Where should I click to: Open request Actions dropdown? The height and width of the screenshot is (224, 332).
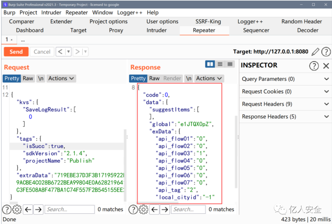(x=61, y=78)
